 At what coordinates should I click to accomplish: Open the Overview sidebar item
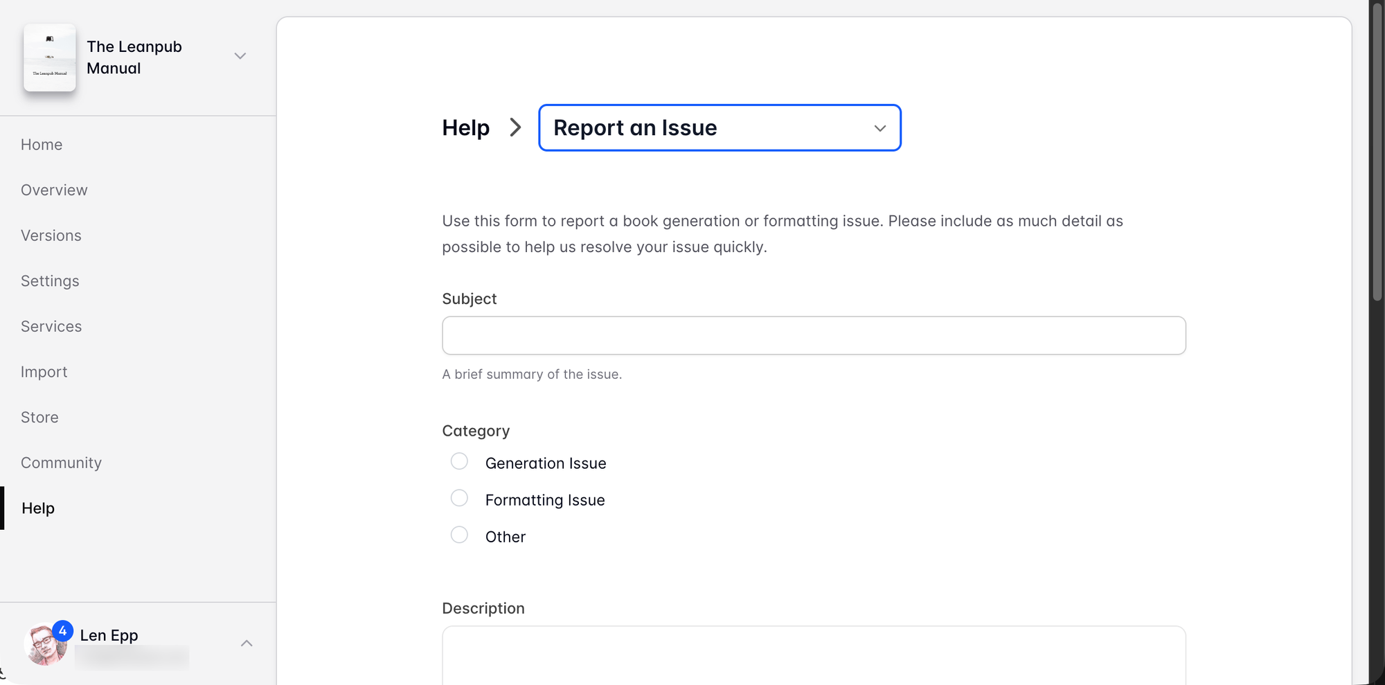(54, 190)
